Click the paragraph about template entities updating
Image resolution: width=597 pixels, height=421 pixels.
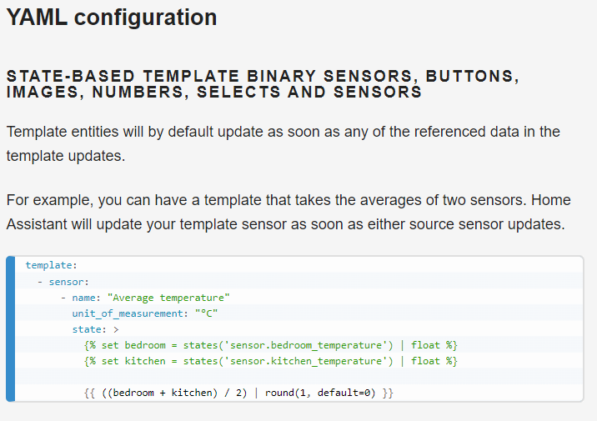(283, 144)
